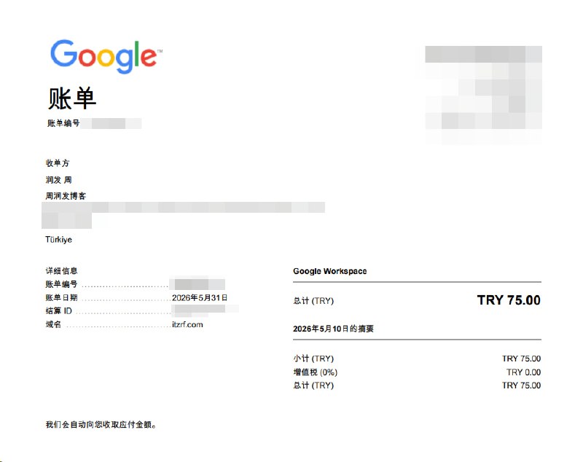The width and height of the screenshot is (583, 462).
Task: Click the Google Workspace section title
Action: [330, 271]
